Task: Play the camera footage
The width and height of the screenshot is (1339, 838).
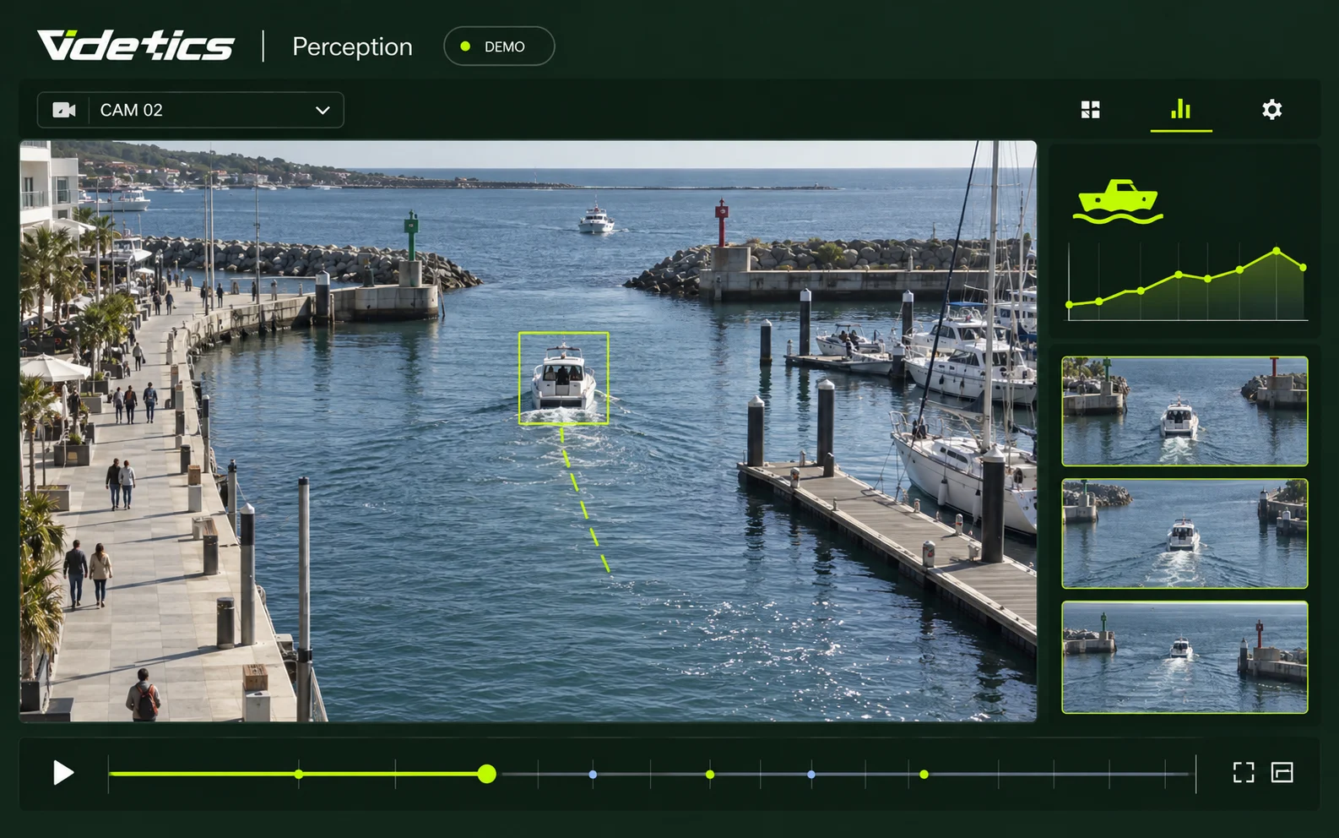Action: click(x=63, y=773)
